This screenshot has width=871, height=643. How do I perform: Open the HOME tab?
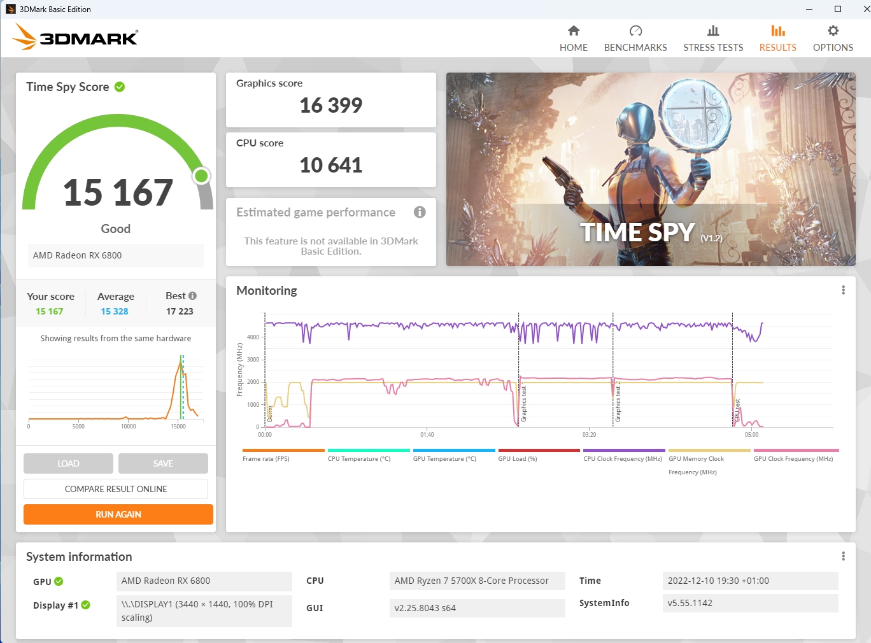[574, 38]
